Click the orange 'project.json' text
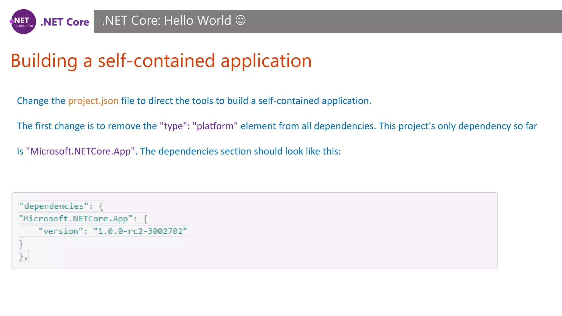This screenshot has width=562, height=316. tap(93, 101)
